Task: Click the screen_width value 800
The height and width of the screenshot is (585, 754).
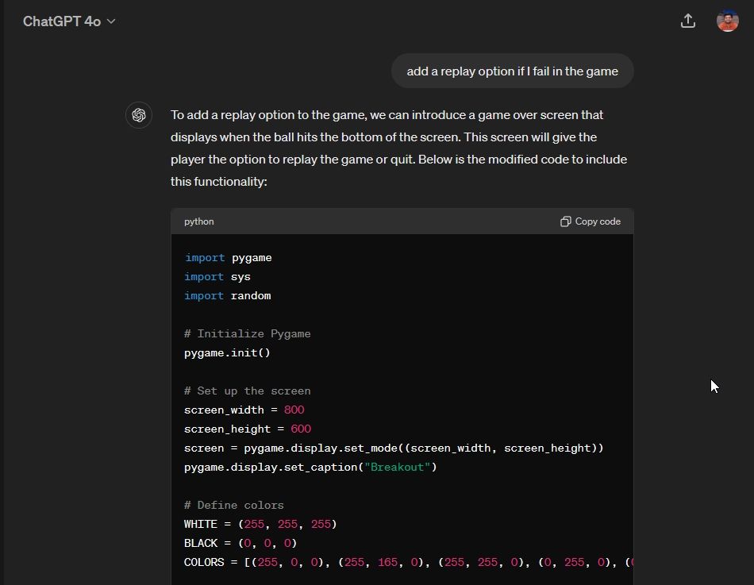Action: tap(294, 410)
